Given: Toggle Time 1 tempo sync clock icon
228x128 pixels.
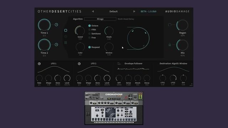Looking at the screenshot, I should coord(56,25).
